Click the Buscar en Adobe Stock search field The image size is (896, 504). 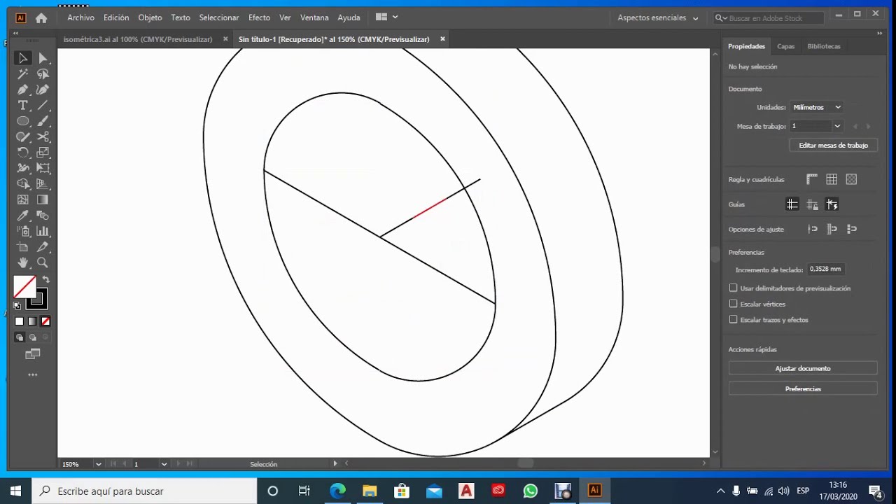(x=767, y=18)
